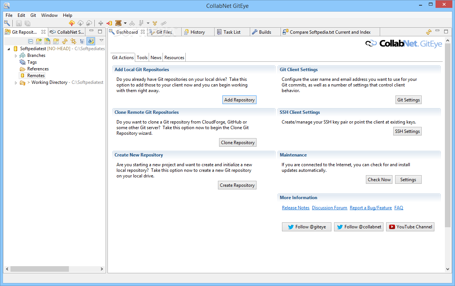Switch to the Git Files tab

[x=164, y=32]
